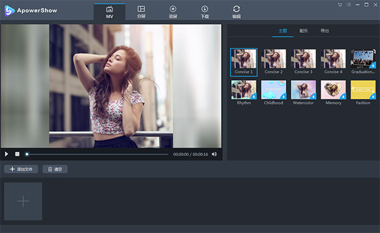Switch to the 配乐 music tab
380x233 pixels.
coord(303,31)
